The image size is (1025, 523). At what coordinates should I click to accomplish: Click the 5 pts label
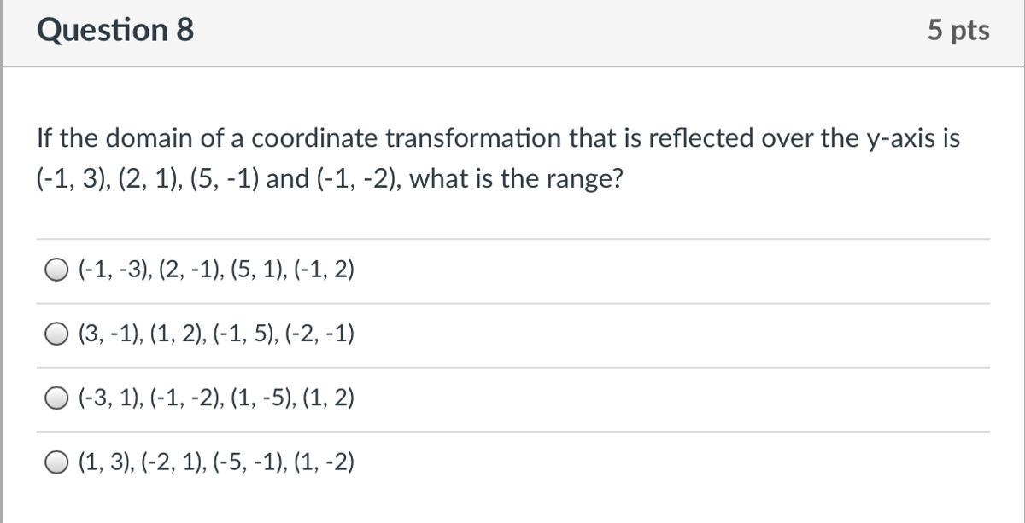tap(958, 30)
